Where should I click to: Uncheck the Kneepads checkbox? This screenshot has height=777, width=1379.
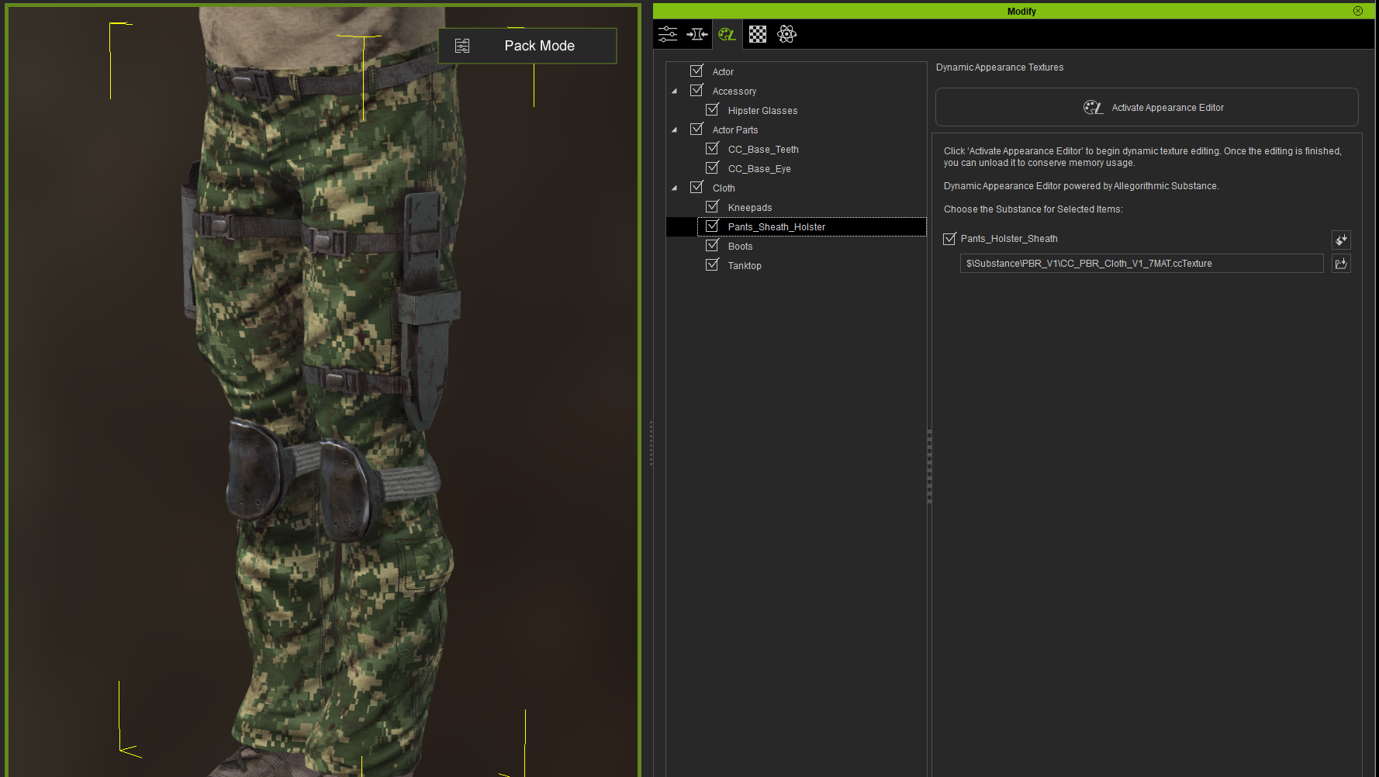tap(712, 206)
